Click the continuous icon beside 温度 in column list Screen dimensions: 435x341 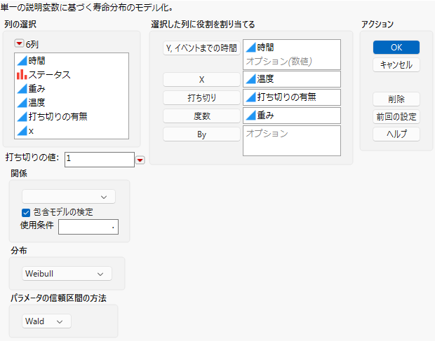(x=22, y=103)
